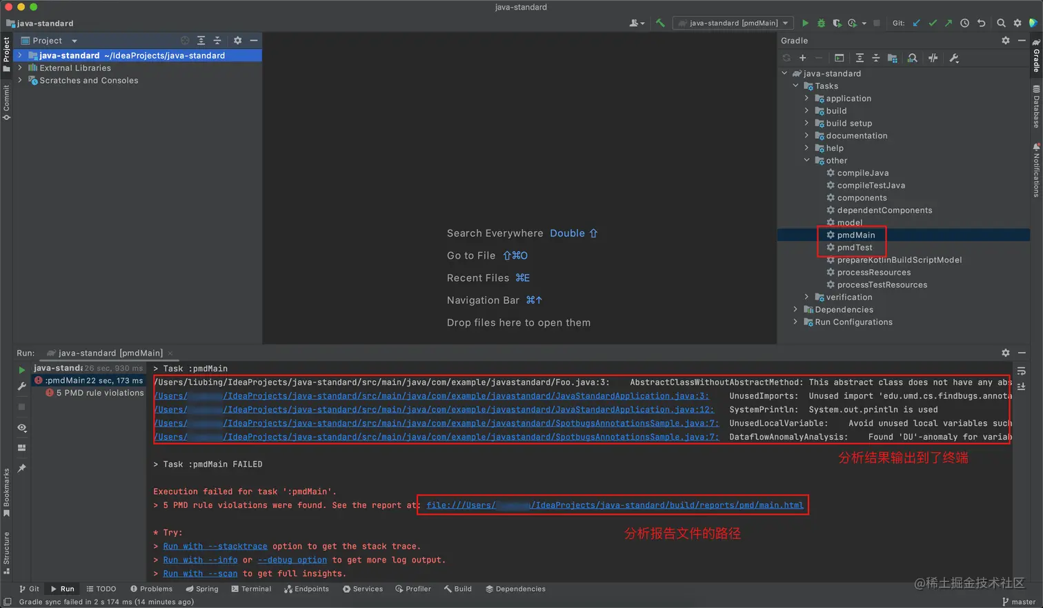Open the Dependencies tool window tab

pos(515,589)
